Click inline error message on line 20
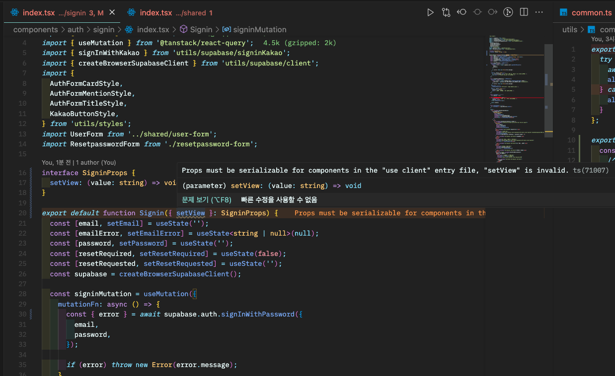615x376 pixels. 390,213
